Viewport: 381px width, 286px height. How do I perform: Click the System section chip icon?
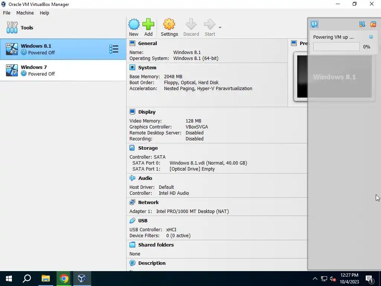tap(132, 67)
